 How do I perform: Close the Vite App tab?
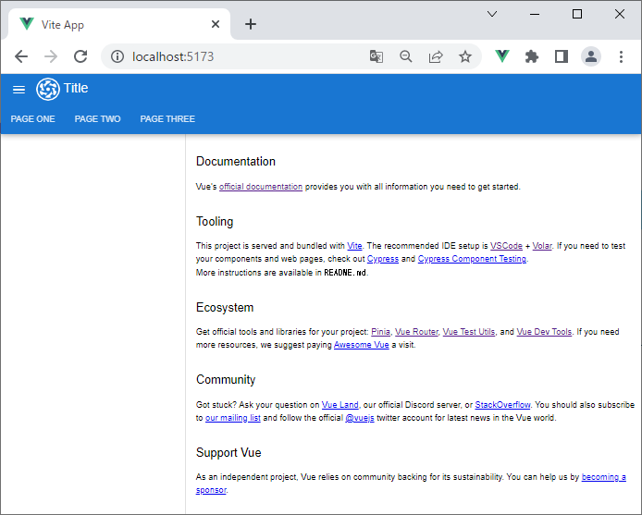point(216,24)
